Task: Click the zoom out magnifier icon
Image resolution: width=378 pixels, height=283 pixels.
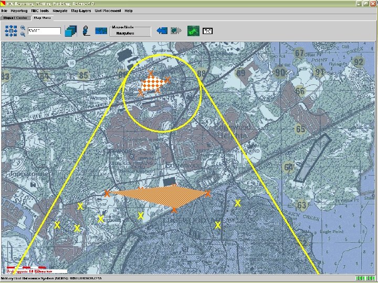Action: [x=23, y=34]
